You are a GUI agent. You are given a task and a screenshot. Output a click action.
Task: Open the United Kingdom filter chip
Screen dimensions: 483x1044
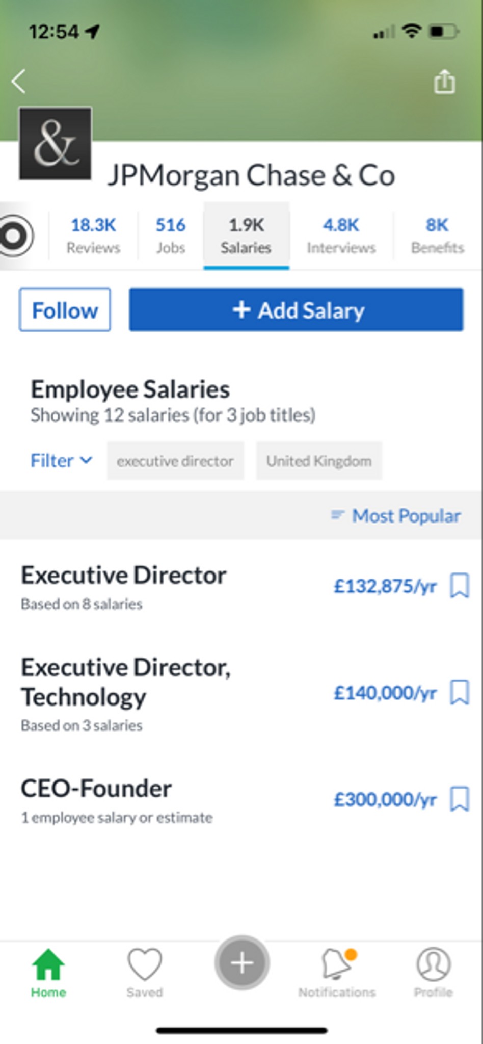click(318, 460)
